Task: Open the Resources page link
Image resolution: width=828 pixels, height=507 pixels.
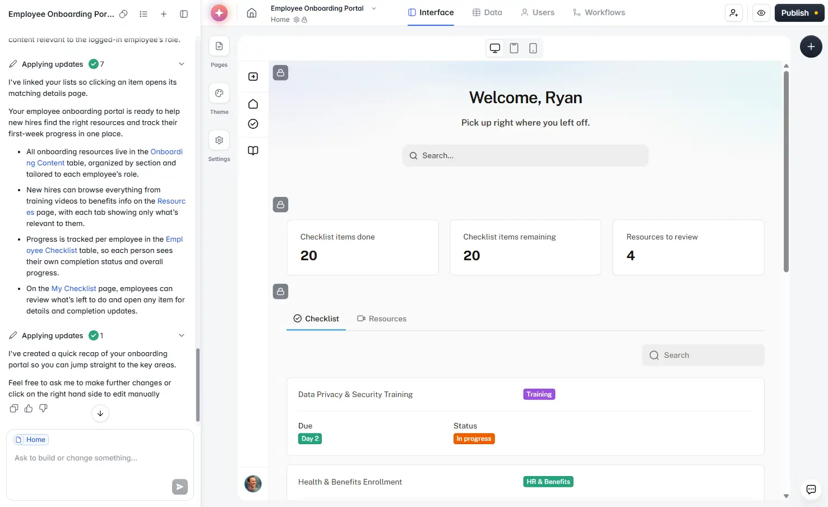Action: (x=106, y=207)
